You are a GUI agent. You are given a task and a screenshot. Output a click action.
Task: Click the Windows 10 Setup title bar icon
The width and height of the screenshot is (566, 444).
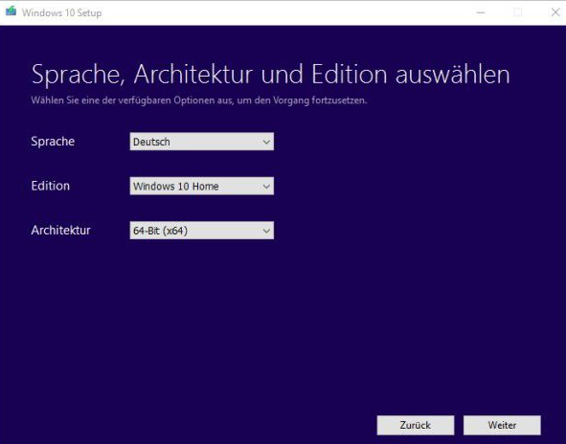click(x=11, y=11)
